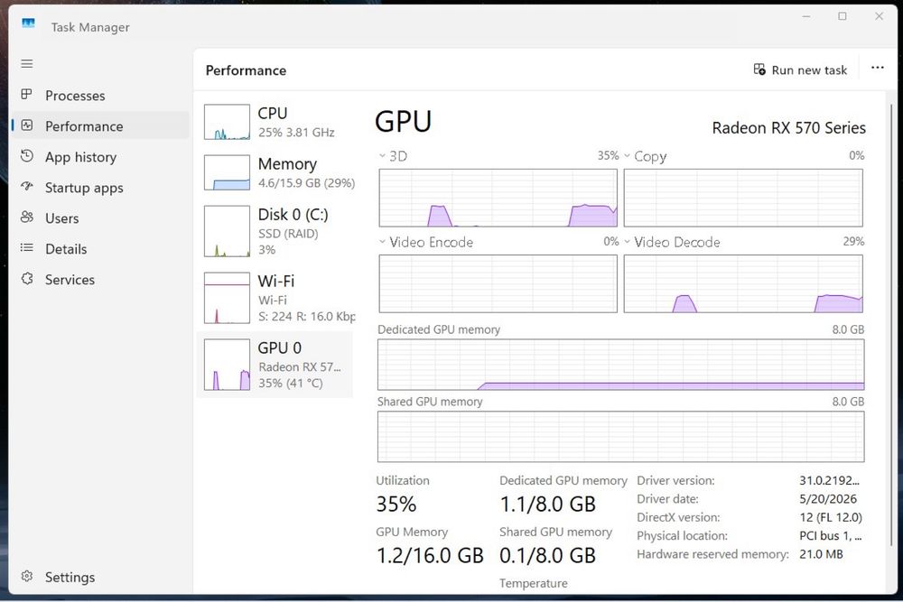Click the Task Manager app icon
This screenshot has height=602, width=903.
[x=28, y=23]
